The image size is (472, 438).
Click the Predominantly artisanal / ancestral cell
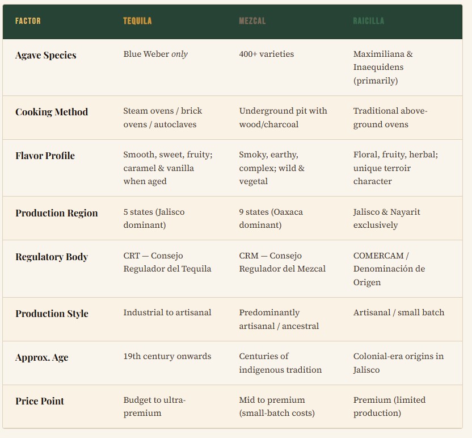[279, 319]
